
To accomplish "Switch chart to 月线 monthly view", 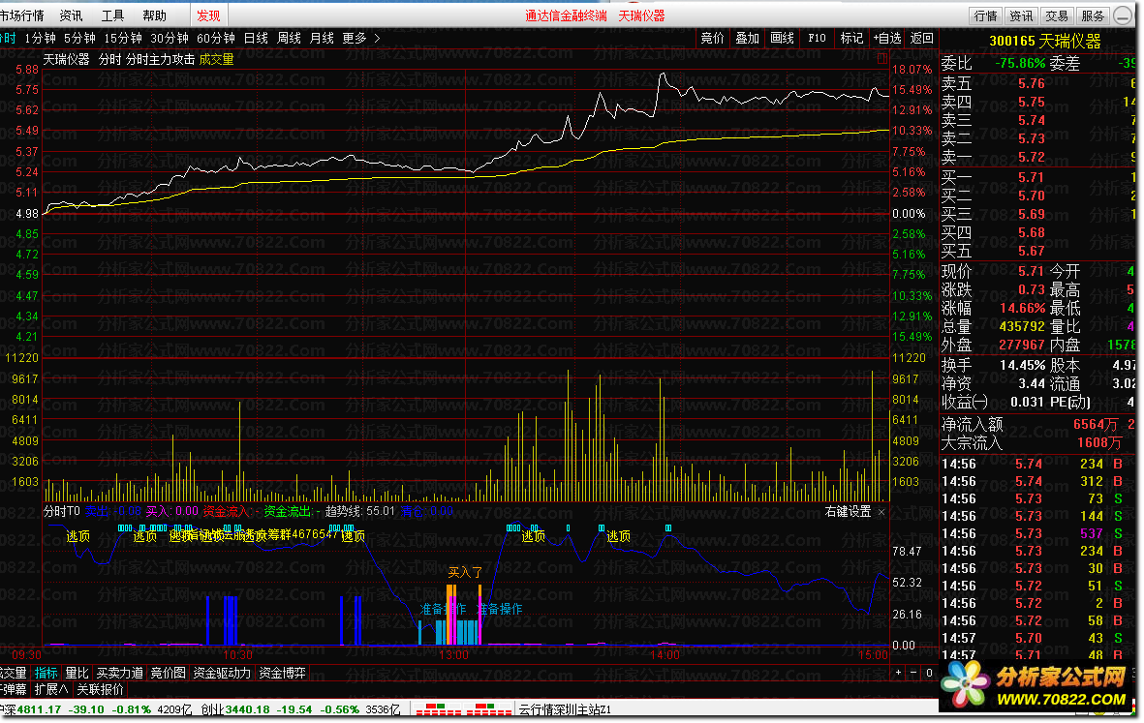I will point(322,38).
